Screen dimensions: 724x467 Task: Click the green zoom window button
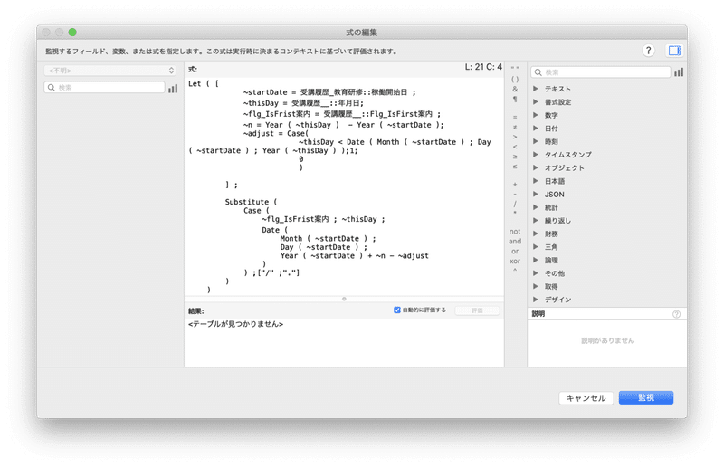click(72, 33)
